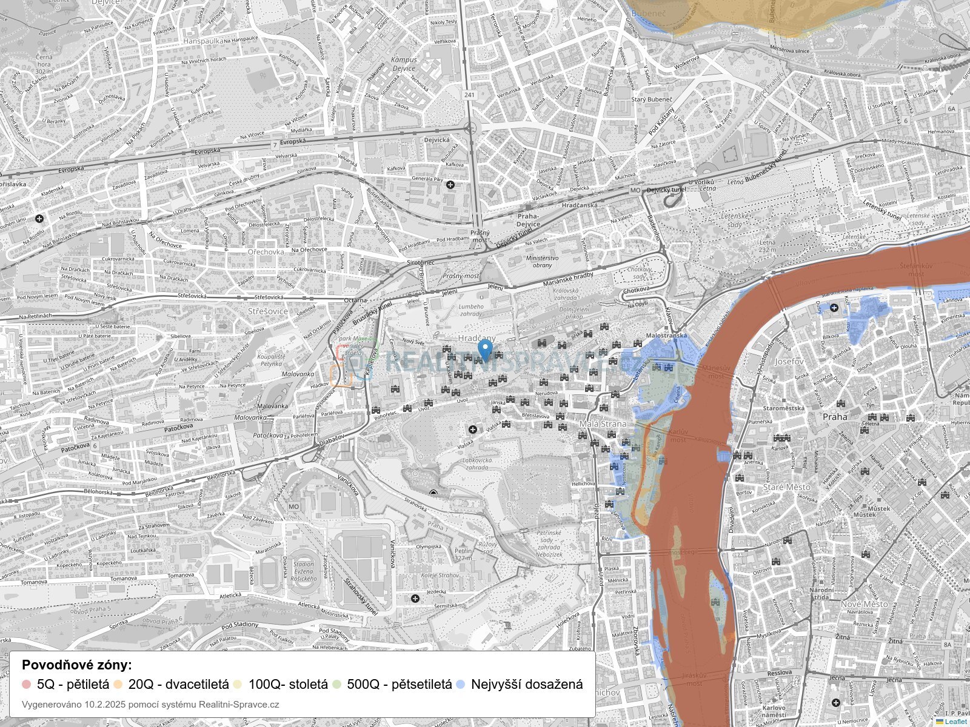Click the hospital cross icon near Šermířská street
This screenshot has width=970, height=727.
pos(415,599)
